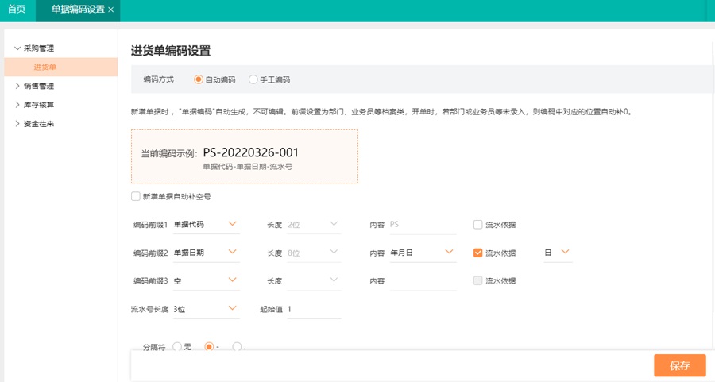Select the 自动编码 radio option

199,79
